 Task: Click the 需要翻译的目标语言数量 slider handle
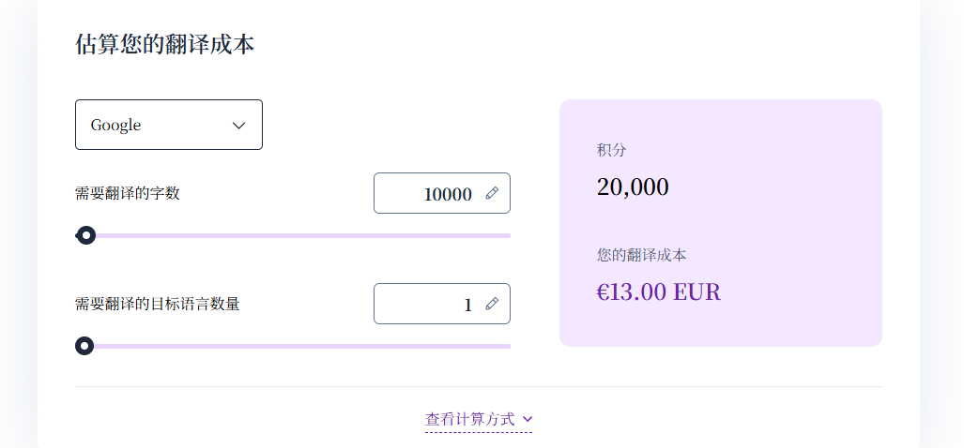(84, 346)
